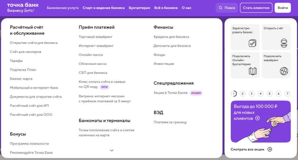Viewport: 298px width, 160px height.
Task: Open Кредиты для бизнеса
Action: coord(171,37)
